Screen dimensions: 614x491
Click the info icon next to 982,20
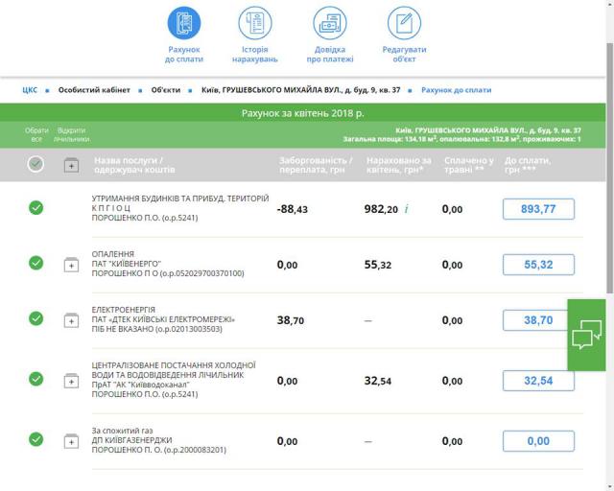(406, 209)
